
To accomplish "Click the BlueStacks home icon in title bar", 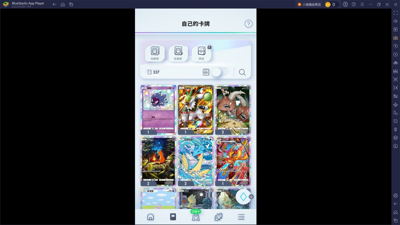I will click(x=63, y=4).
